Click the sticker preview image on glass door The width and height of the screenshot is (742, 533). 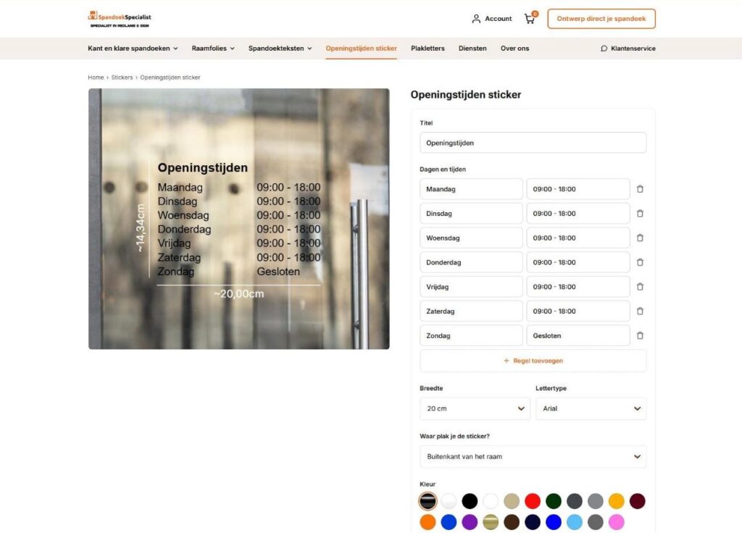click(x=239, y=219)
